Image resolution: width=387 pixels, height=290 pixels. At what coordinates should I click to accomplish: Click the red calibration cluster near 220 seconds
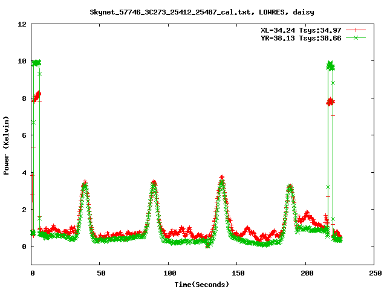[330, 101]
